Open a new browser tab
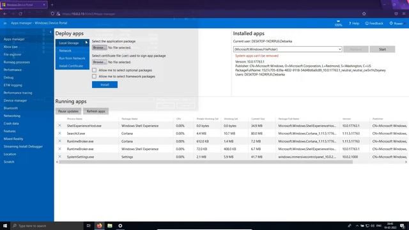This screenshot has height=230, width=409. [x=52, y=4]
